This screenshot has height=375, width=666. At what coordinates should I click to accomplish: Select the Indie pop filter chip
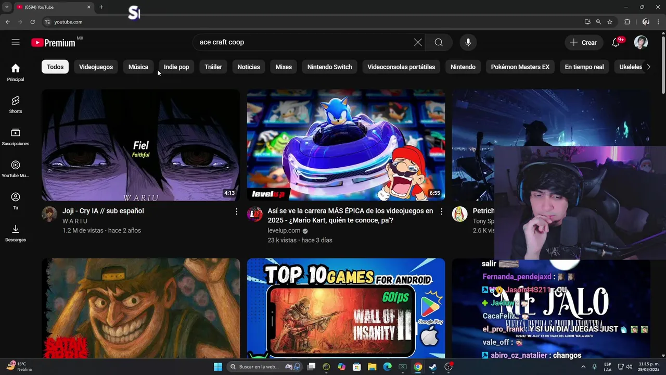click(x=176, y=67)
